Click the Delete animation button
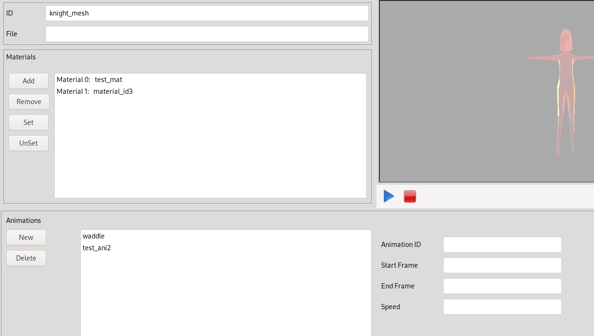 (26, 258)
